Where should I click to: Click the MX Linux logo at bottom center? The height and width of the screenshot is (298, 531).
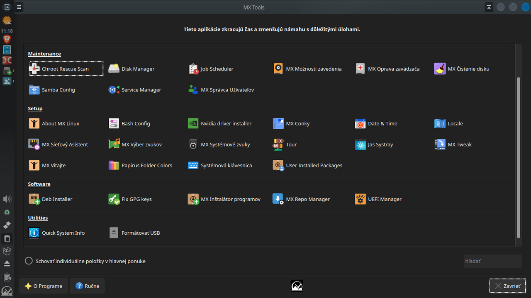297,286
